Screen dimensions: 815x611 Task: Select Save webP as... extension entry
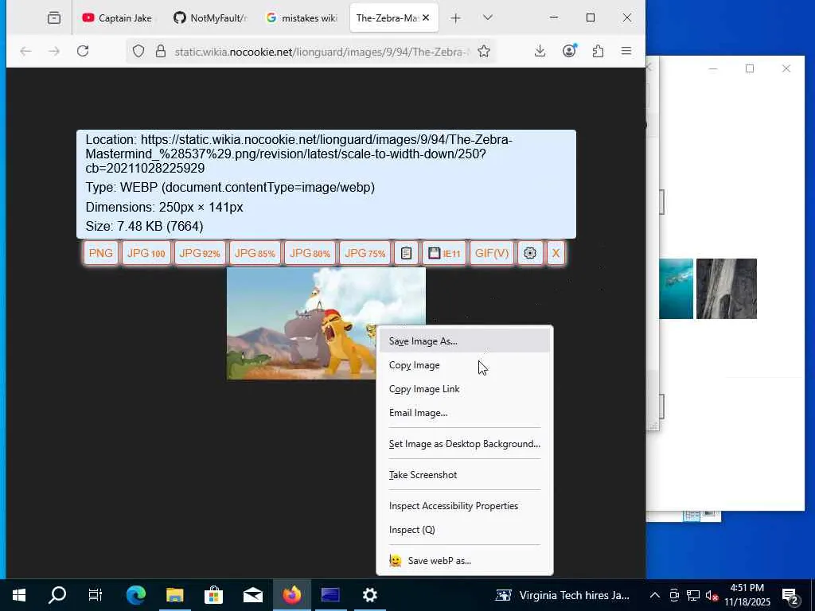coord(464,561)
